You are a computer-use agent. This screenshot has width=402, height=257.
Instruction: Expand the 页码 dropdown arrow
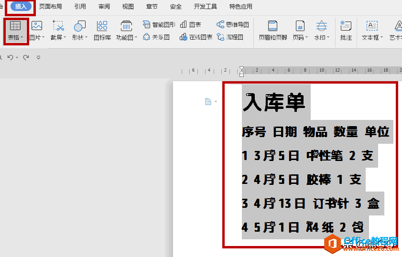pos(306,37)
